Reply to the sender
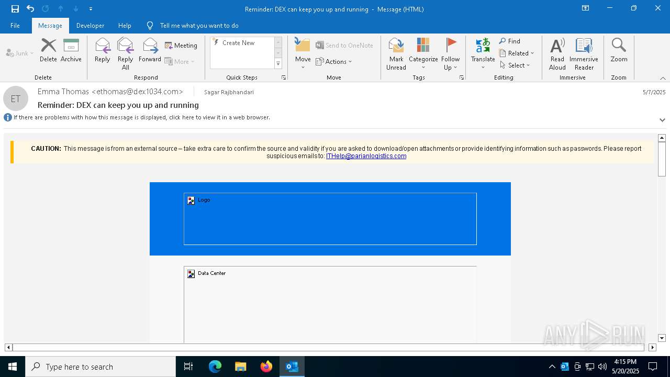The width and height of the screenshot is (670, 377). click(x=103, y=50)
